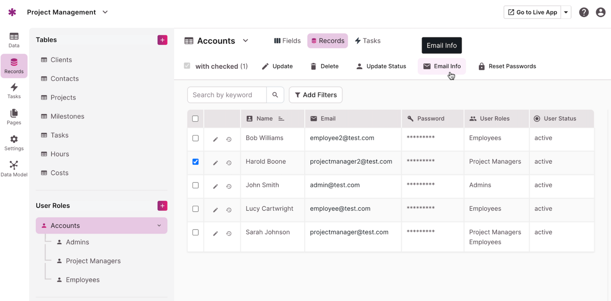Open the Accounts table dropdown arrow
Image resolution: width=611 pixels, height=301 pixels.
click(x=245, y=41)
